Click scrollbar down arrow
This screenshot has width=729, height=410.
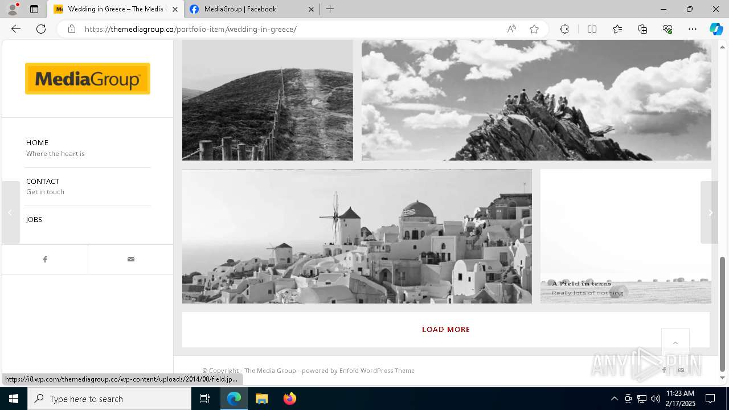[x=723, y=378]
